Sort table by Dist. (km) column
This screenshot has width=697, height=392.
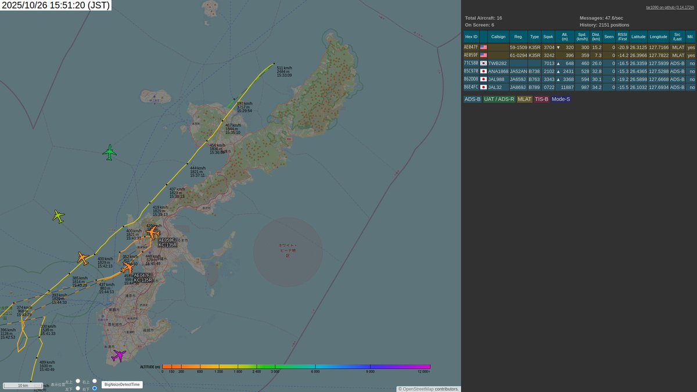[597, 36]
